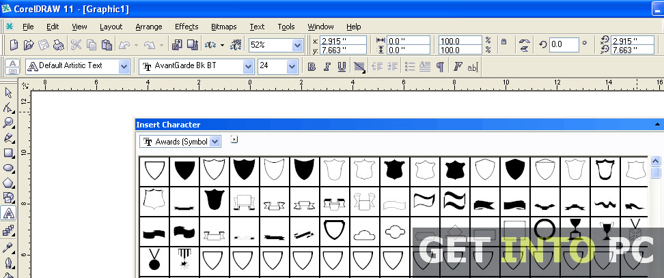Select the Text tool in toolbox
Image resolution: width=664 pixels, height=278 pixels.
pyautogui.click(x=8, y=213)
